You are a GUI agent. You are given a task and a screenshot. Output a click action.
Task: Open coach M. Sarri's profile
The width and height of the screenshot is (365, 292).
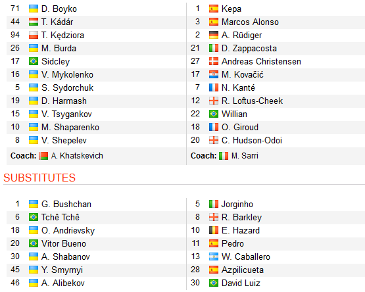click(x=245, y=156)
